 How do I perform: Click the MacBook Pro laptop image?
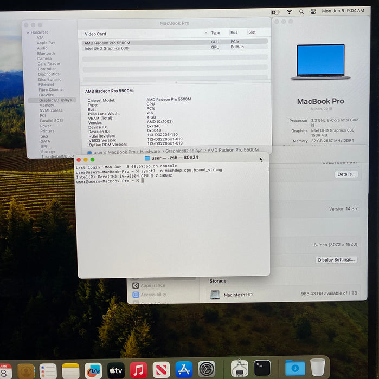coord(320,62)
